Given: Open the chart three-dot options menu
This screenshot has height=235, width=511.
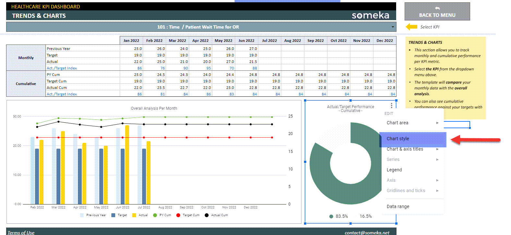Looking at the screenshot, I should click(x=392, y=105).
